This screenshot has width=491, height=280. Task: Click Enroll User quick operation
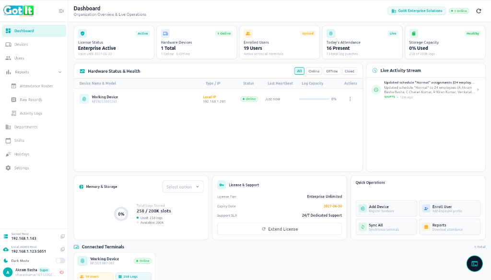click(450, 208)
